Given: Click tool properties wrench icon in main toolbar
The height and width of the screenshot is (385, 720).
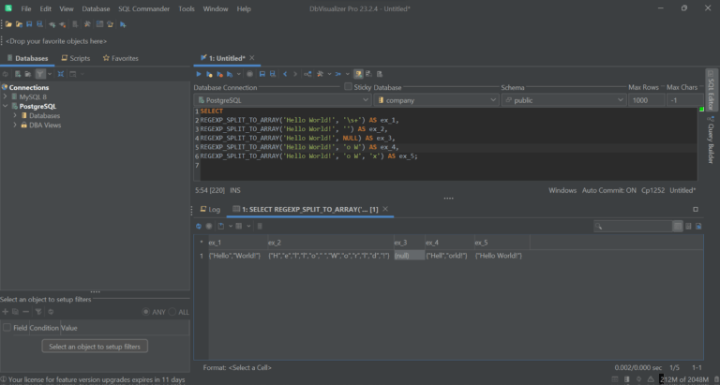Looking at the screenshot, I should coord(87,24).
